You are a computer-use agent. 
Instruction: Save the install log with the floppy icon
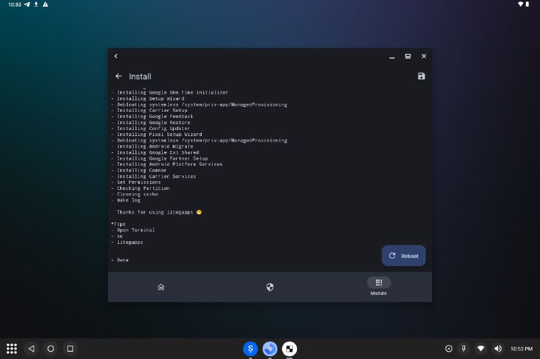pyautogui.click(x=421, y=76)
